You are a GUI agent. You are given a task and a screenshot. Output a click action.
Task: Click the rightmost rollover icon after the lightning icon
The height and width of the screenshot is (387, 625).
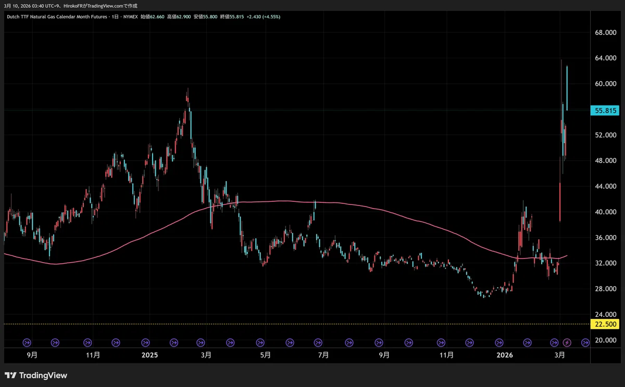point(585,342)
